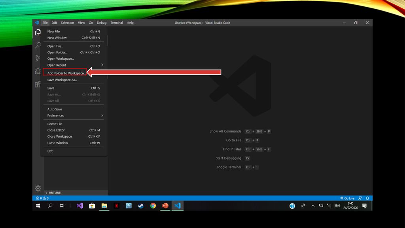405x228 pixels.
Task: Open Windows taskbar search
Action: 50,206
